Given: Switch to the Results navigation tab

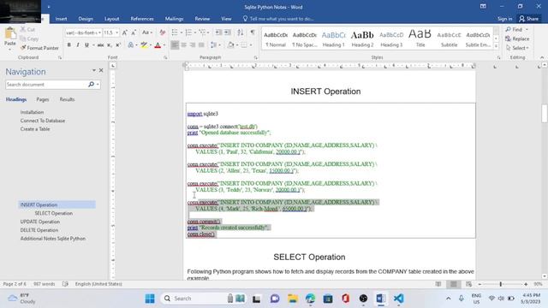Looking at the screenshot, I should pyautogui.click(x=67, y=99).
